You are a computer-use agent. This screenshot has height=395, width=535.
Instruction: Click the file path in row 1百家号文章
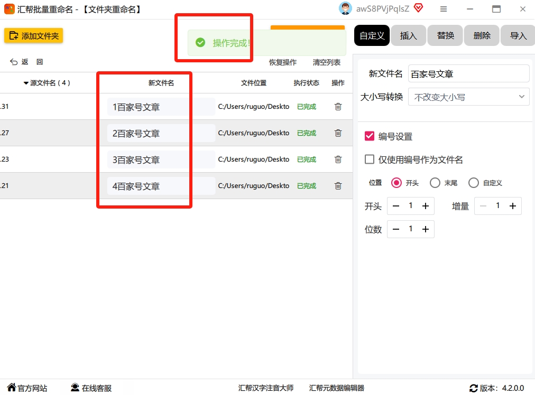pyautogui.click(x=254, y=107)
